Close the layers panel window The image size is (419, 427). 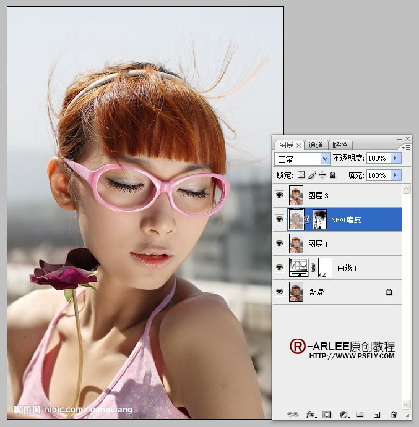click(407, 138)
